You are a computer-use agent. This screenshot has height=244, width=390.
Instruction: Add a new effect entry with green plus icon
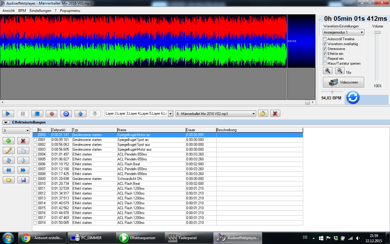point(8,141)
